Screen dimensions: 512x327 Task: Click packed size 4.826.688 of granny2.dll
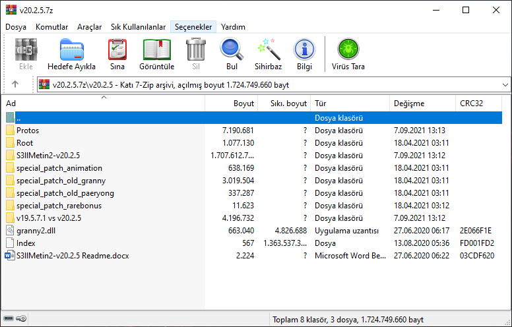point(291,230)
